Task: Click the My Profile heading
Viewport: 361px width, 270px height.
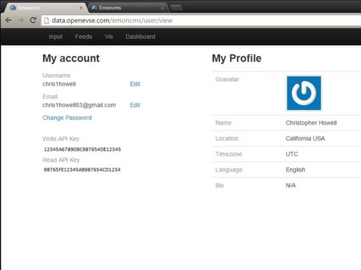Action: [x=237, y=58]
